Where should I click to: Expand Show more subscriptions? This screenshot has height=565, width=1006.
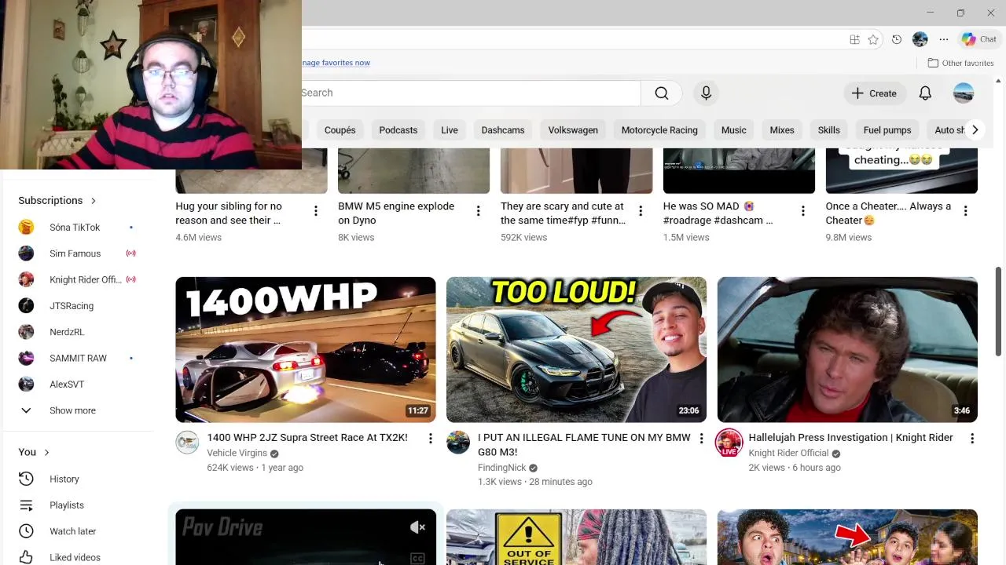[78, 410]
